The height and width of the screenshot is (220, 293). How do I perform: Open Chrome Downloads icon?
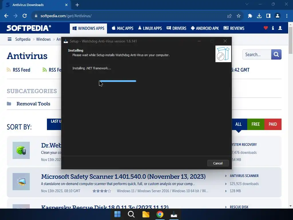[x=259, y=16]
